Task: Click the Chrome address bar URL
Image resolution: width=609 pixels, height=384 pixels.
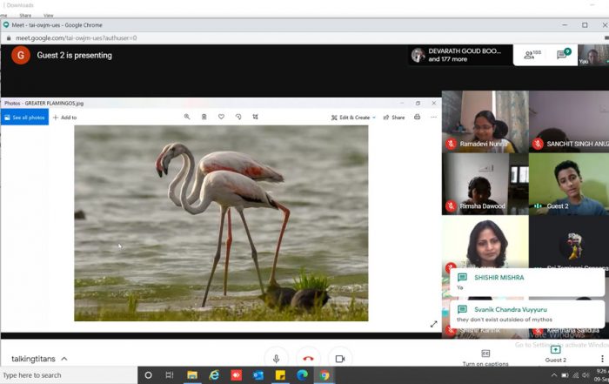Action: coord(77,38)
